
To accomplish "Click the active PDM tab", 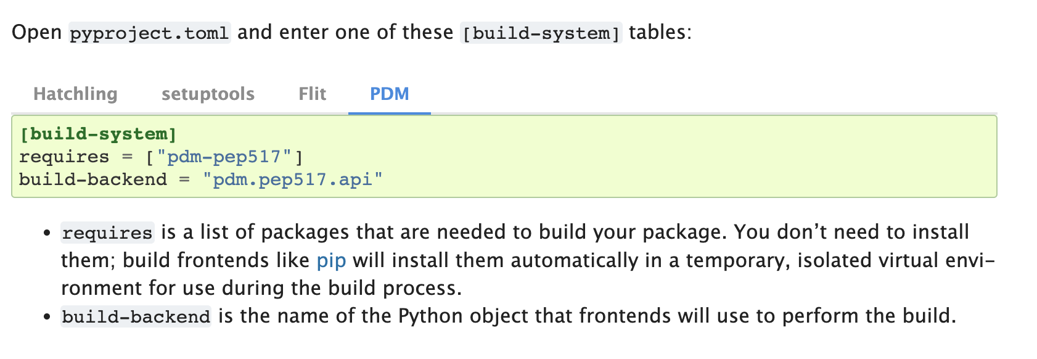I will [x=390, y=94].
